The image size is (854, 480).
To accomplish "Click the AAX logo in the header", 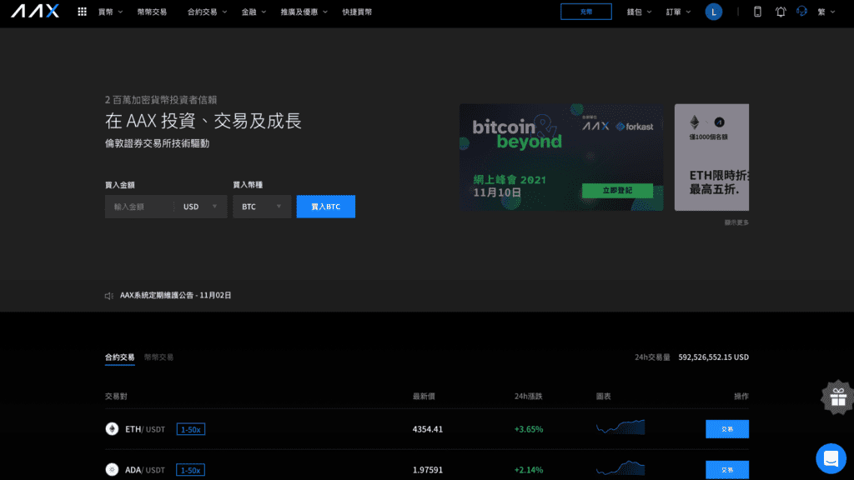I will coord(35,12).
